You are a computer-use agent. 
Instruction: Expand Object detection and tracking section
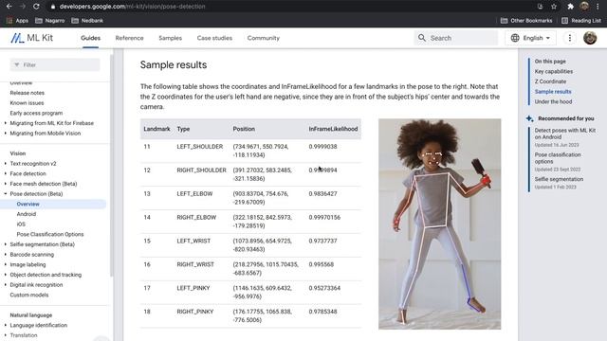point(6,275)
